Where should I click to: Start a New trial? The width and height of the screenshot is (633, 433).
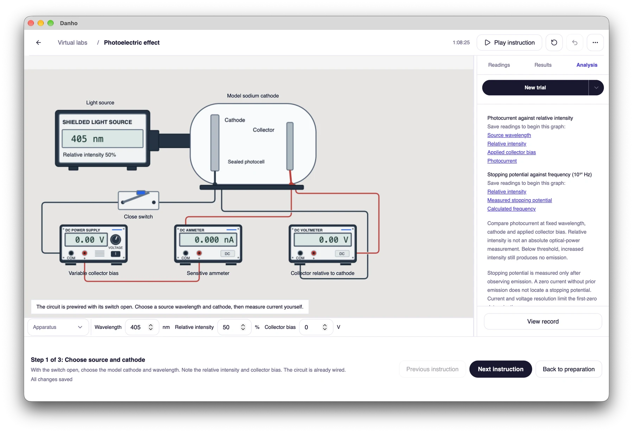(535, 88)
